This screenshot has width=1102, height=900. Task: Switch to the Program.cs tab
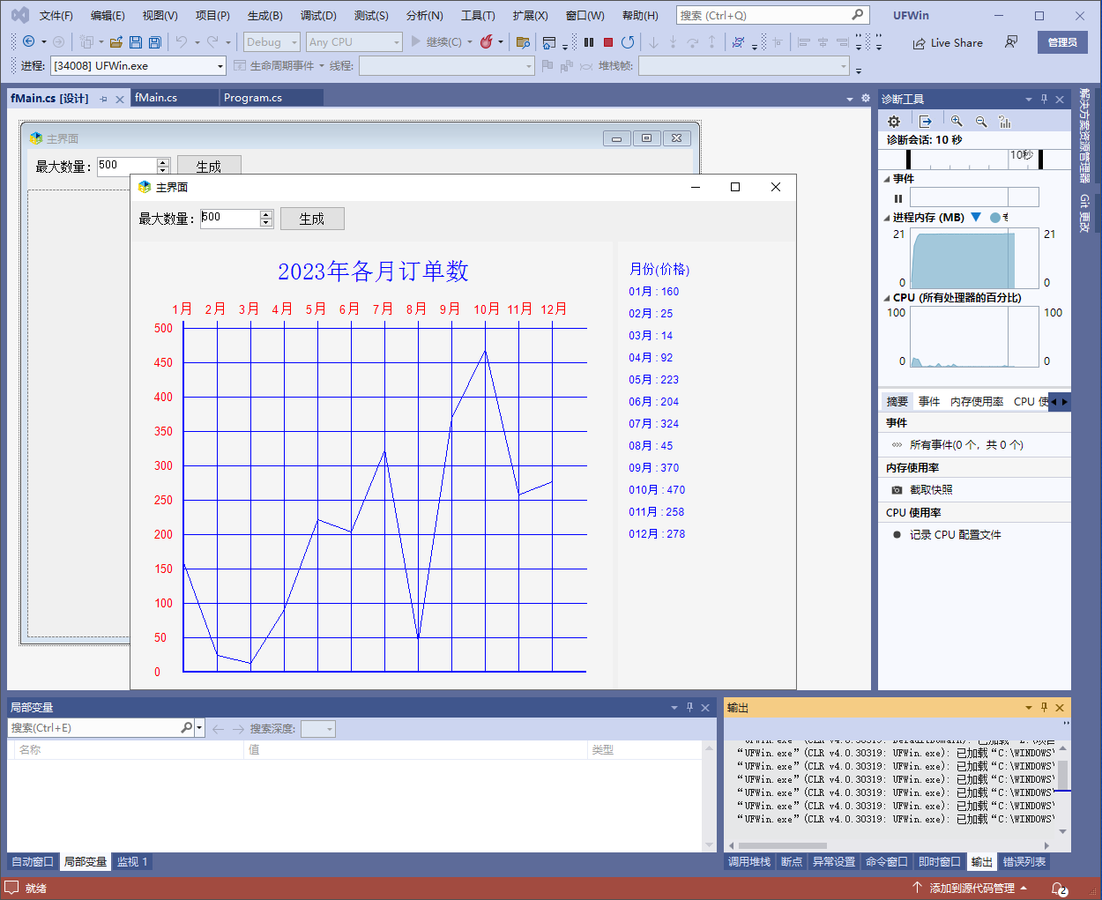[x=253, y=98]
